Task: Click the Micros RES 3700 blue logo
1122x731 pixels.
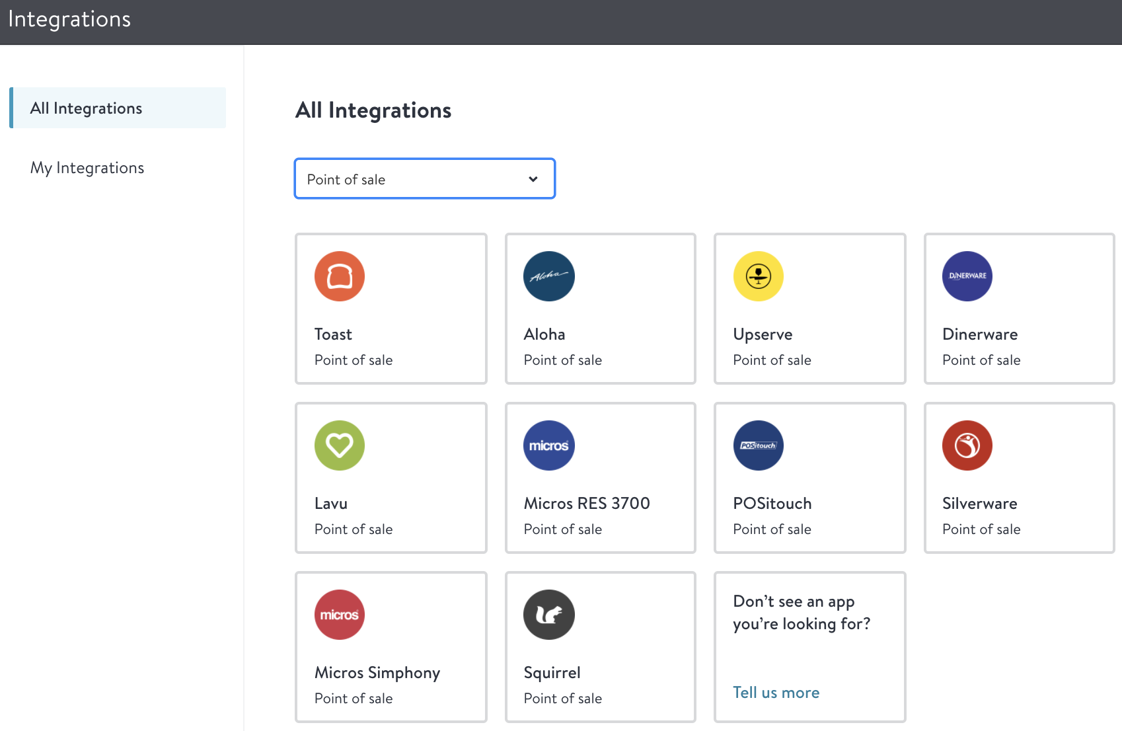Action: tap(549, 445)
